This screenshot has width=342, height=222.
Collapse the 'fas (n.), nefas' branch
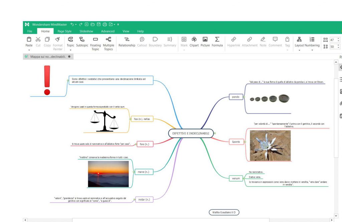coord(130,119)
